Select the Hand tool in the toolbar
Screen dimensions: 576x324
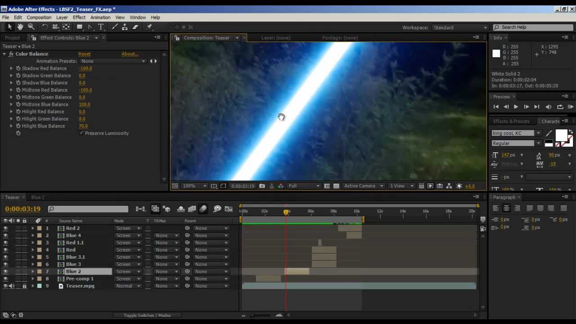(20, 27)
